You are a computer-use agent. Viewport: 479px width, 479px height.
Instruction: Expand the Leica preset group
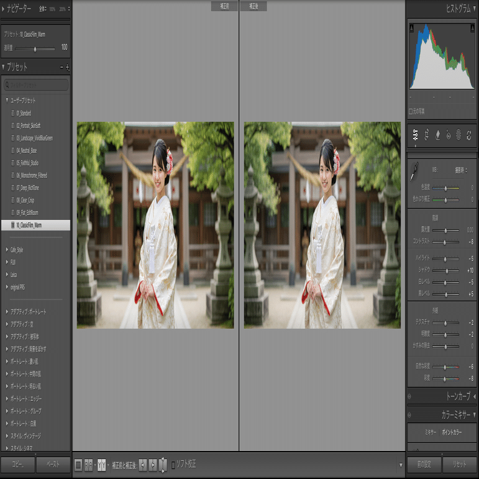pyautogui.click(x=7, y=275)
